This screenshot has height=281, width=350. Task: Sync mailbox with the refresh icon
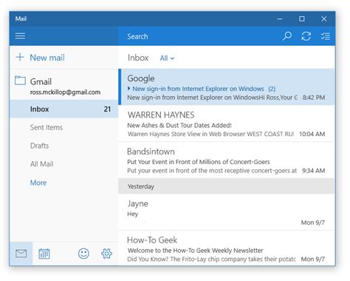point(306,36)
